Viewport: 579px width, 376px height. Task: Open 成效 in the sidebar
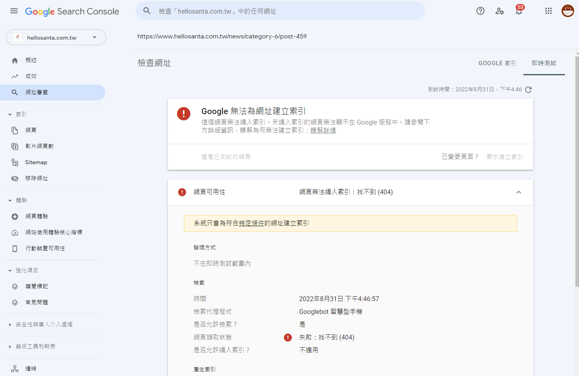(52, 76)
